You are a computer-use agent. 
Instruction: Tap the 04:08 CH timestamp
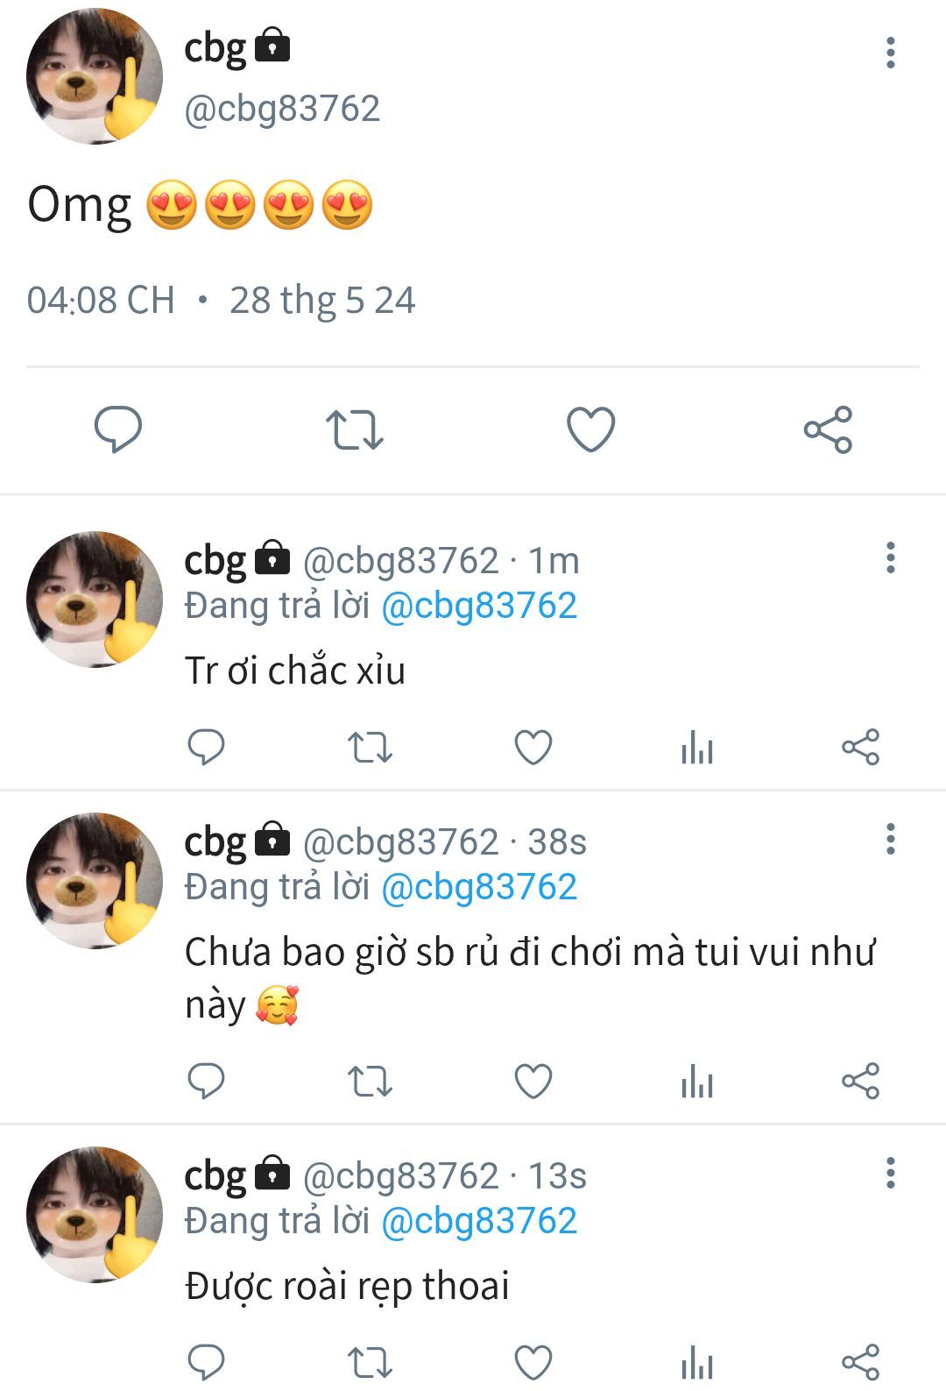pyautogui.click(x=101, y=300)
